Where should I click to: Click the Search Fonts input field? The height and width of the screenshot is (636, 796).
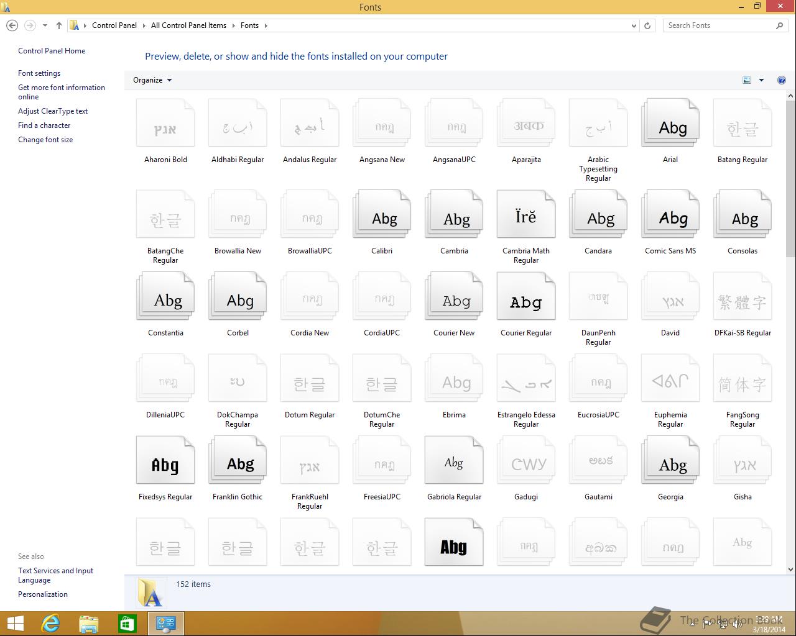coord(724,25)
